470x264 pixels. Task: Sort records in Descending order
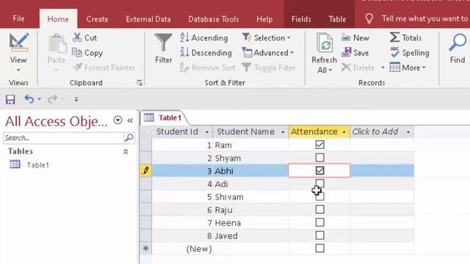point(206,53)
